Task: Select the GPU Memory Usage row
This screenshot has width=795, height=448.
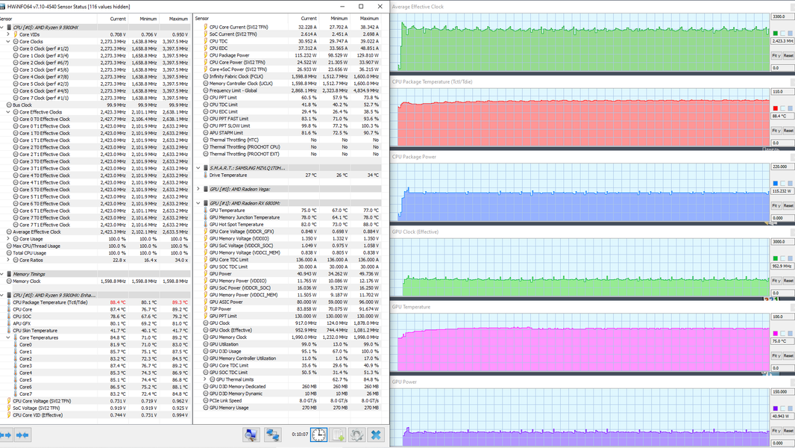Action: click(x=288, y=408)
